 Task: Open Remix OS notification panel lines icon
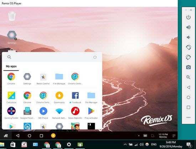(174, 135)
